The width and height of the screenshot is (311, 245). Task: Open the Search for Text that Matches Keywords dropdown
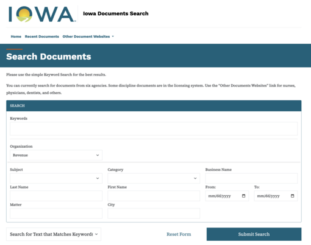tap(54, 234)
